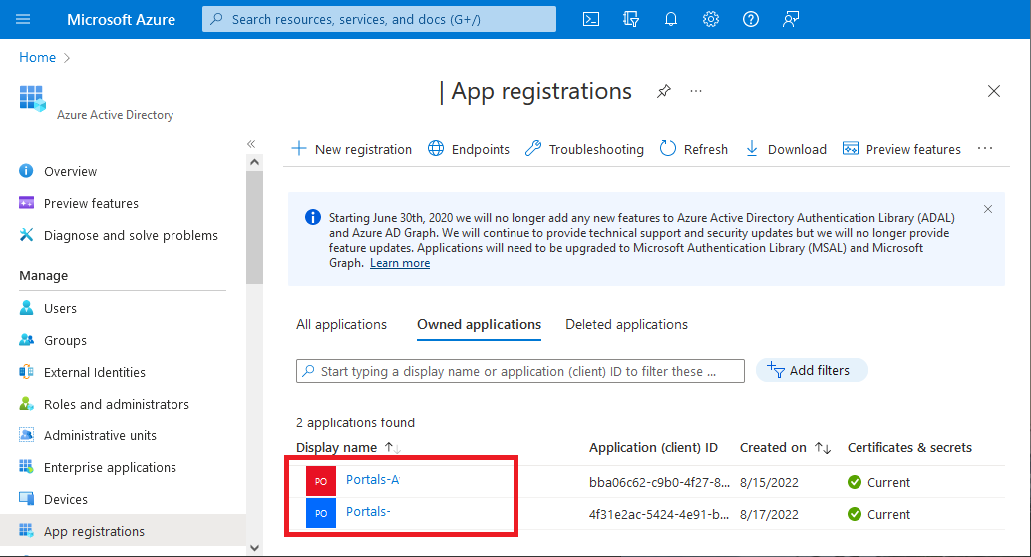
Task: Click the 8/17/2022 created date
Action: pyautogui.click(x=769, y=515)
